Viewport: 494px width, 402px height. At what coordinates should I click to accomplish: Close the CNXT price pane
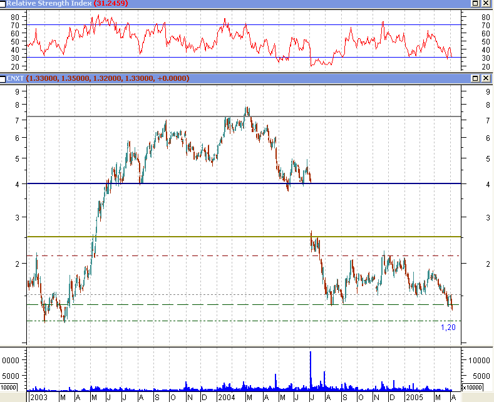pyautogui.click(x=486, y=78)
